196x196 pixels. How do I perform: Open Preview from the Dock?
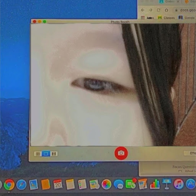click(x=33, y=185)
